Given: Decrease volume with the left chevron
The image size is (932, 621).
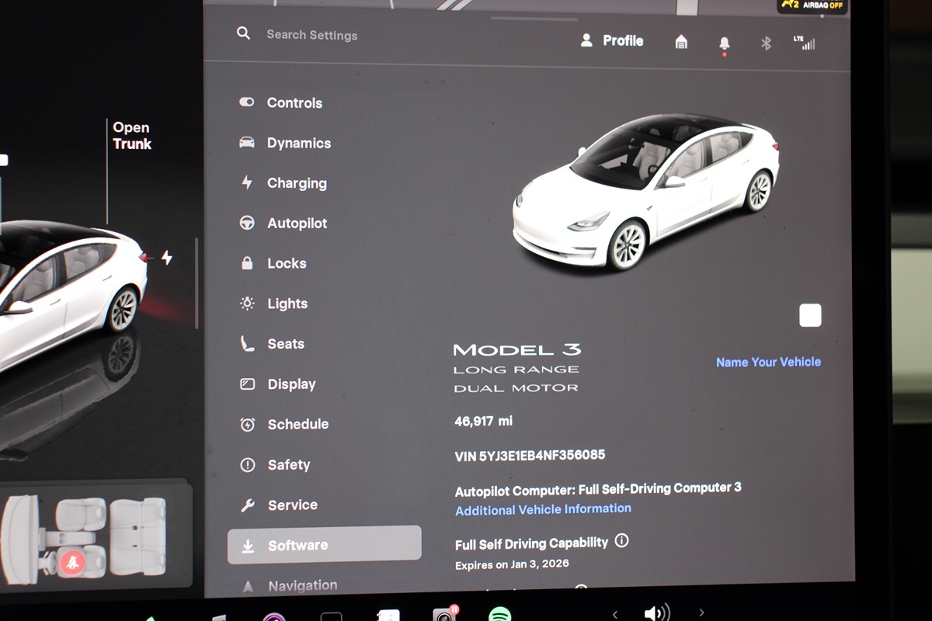Looking at the screenshot, I should tap(614, 614).
